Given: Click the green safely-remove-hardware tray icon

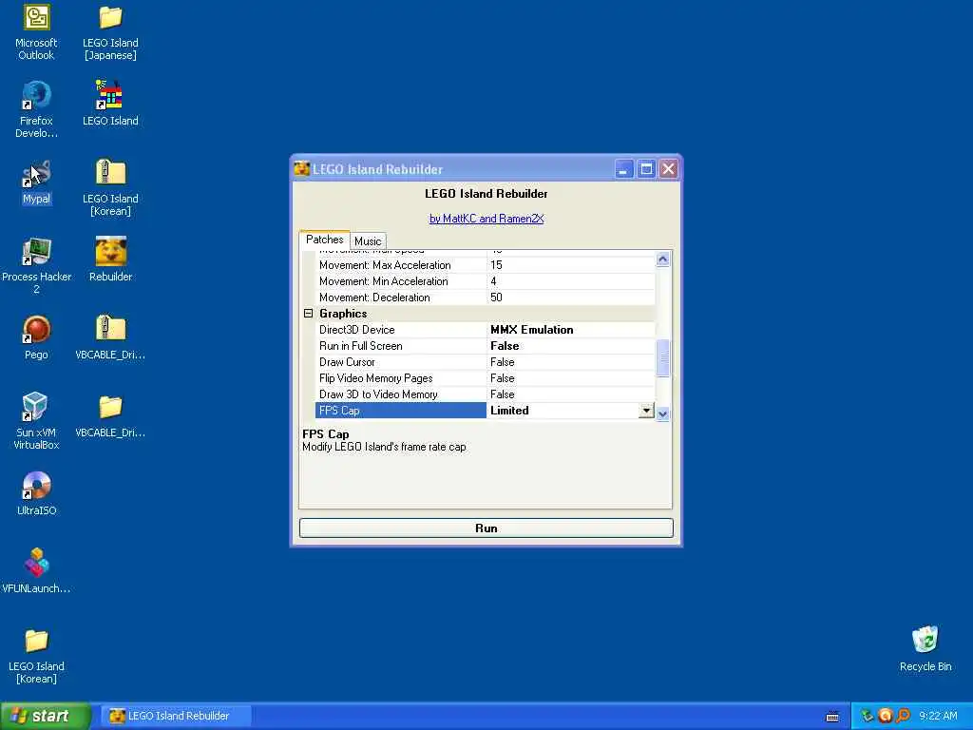Looking at the screenshot, I should 867,716.
